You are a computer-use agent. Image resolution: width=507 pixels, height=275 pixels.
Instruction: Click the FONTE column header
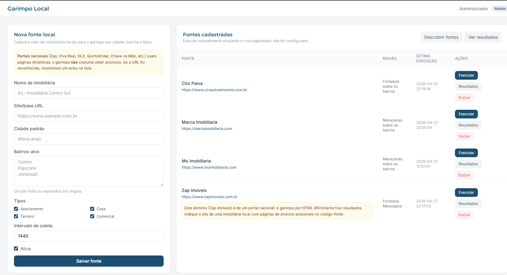tap(188, 59)
